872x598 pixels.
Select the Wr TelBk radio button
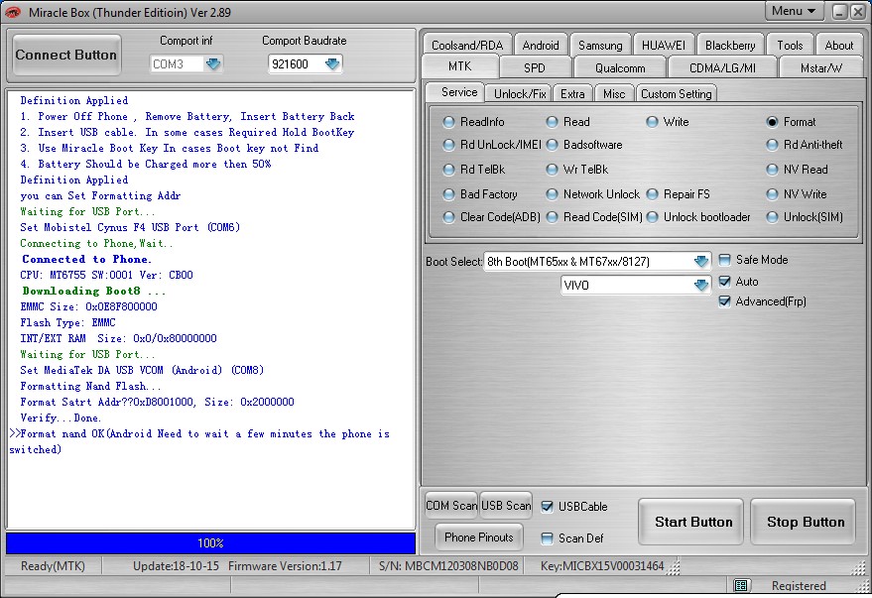pyautogui.click(x=552, y=170)
